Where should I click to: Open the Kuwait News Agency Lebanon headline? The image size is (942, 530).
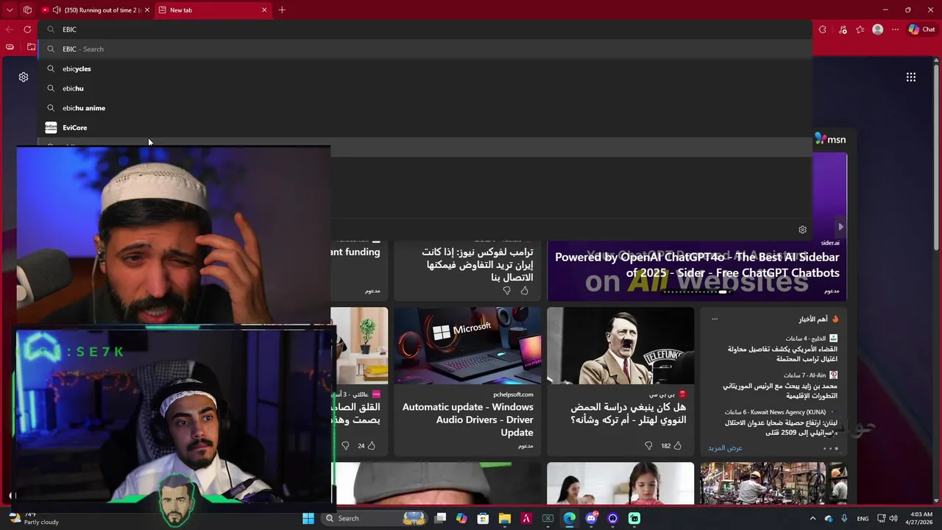click(781, 428)
